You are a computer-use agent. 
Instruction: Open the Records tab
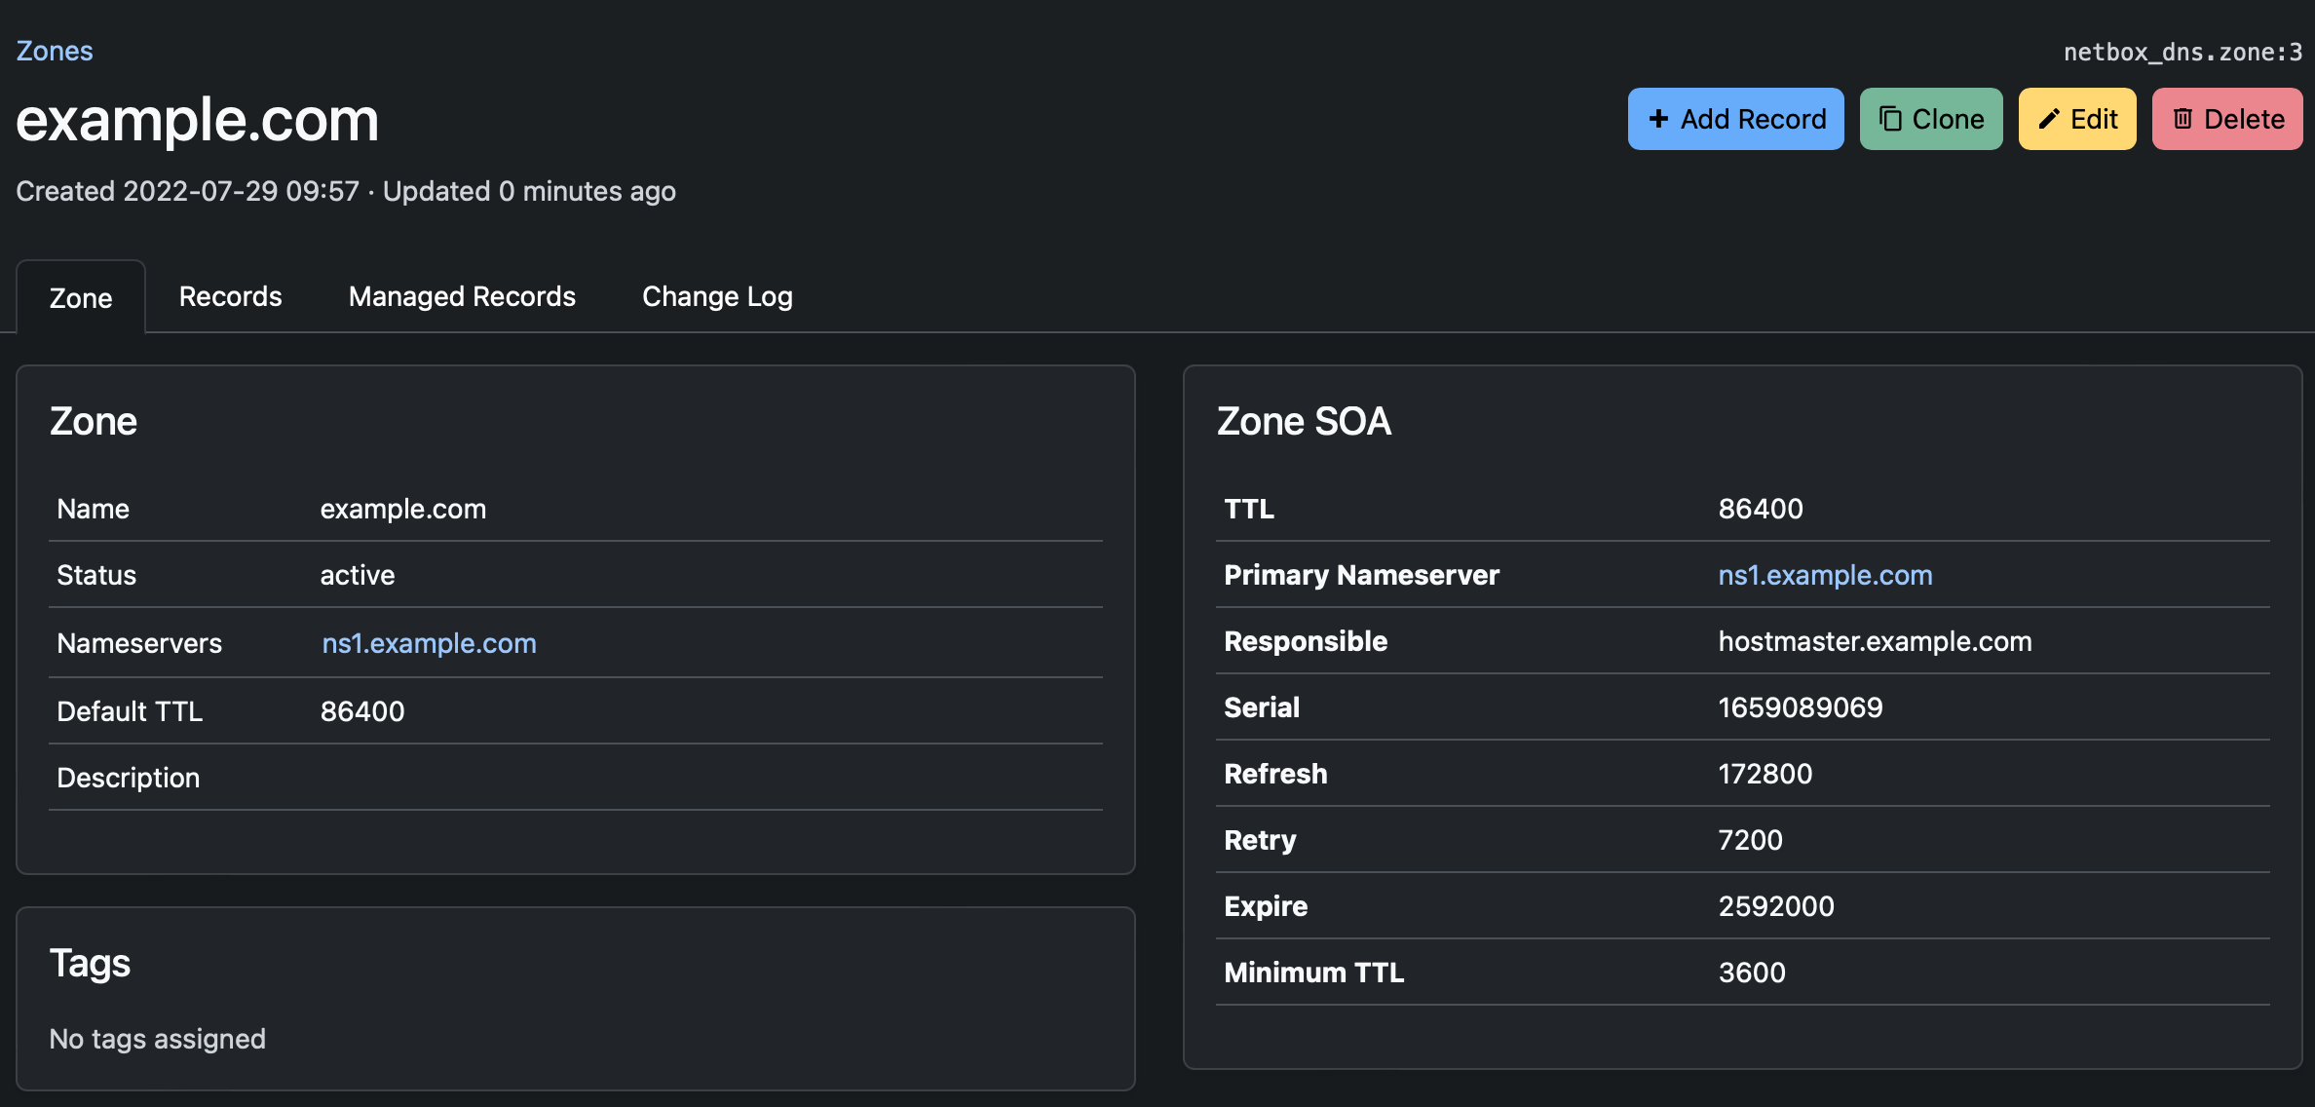[230, 296]
